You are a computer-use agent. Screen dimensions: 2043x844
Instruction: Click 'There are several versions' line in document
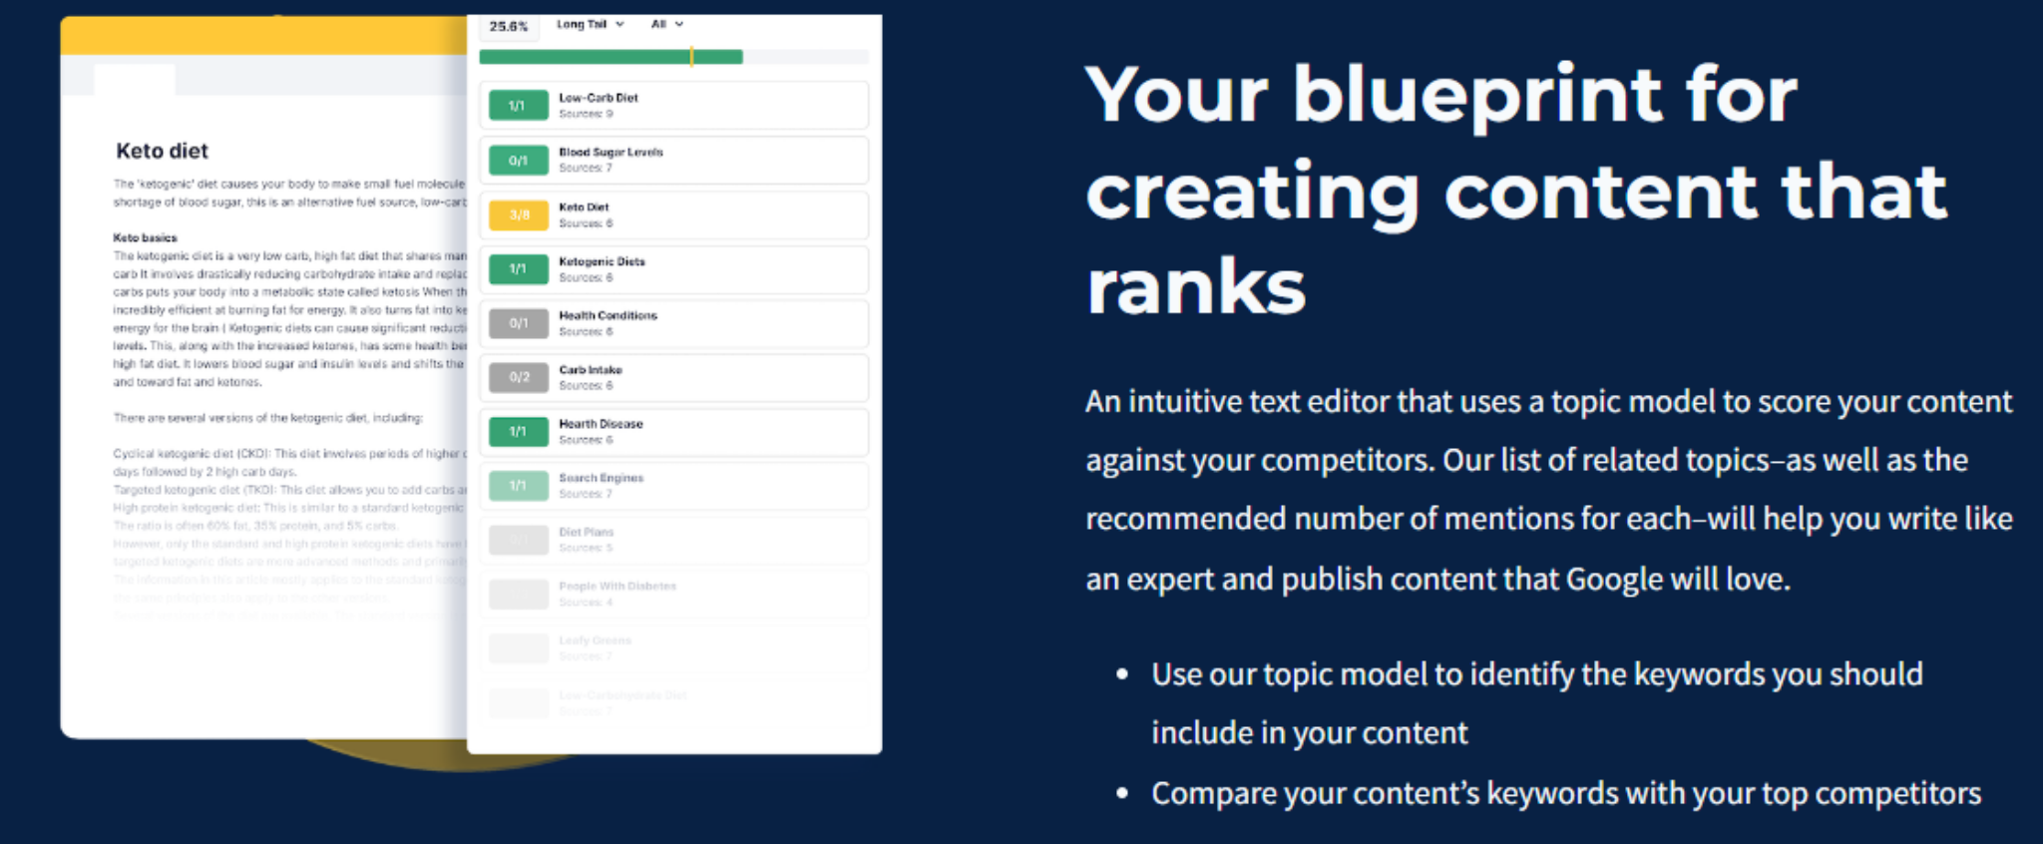(268, 418)
